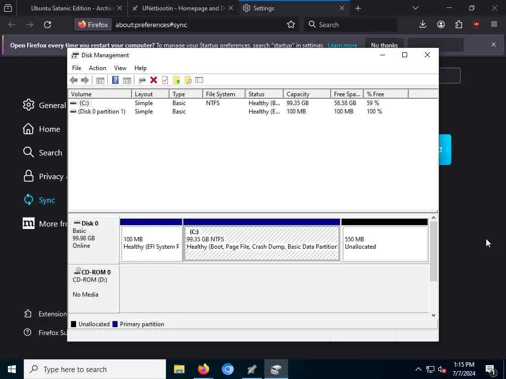Open the View menu in Disk Management
The image size is (506, 379).
[x=120, y=68]
